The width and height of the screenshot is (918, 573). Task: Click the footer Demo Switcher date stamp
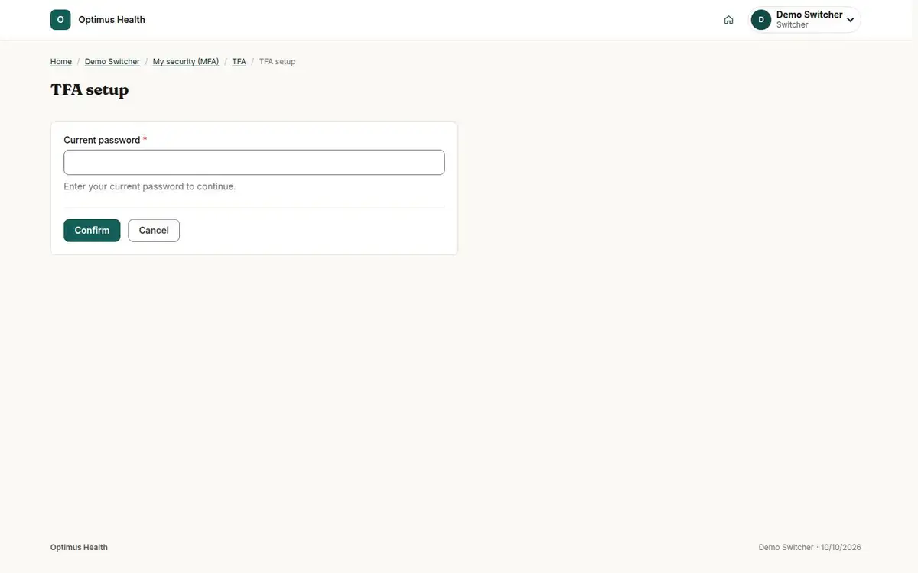click(x=810, y=548)
